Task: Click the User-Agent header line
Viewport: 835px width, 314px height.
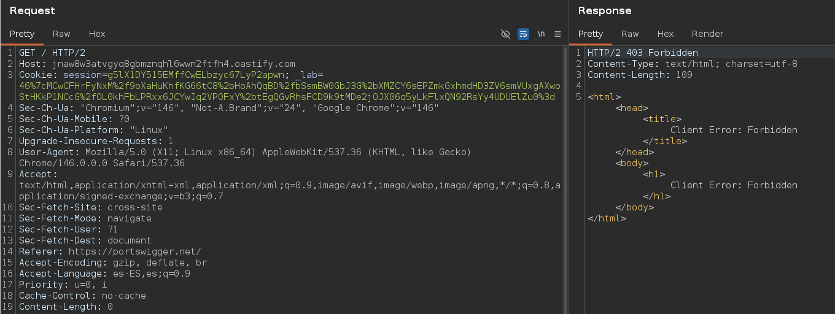Action: pos(244,152)
